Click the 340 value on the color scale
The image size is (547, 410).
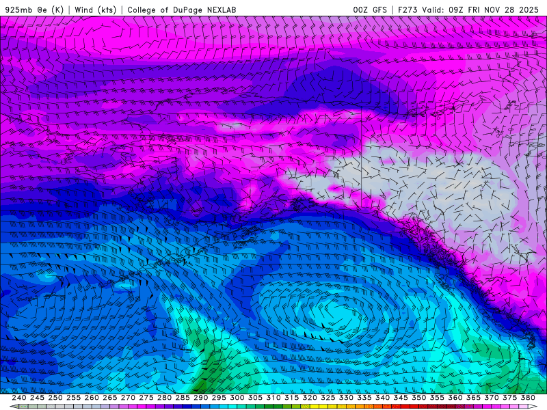(x=382, y=398)
